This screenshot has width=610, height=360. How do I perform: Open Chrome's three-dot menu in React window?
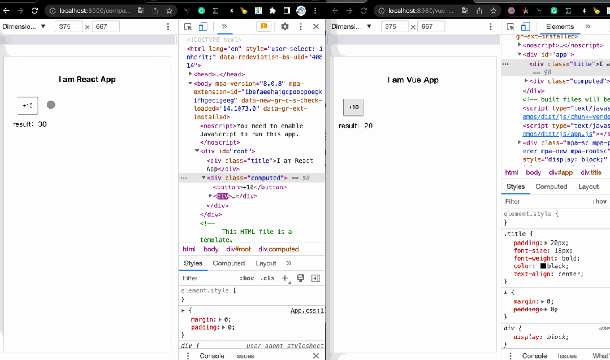pyautogui.click(x=315, y=11)
